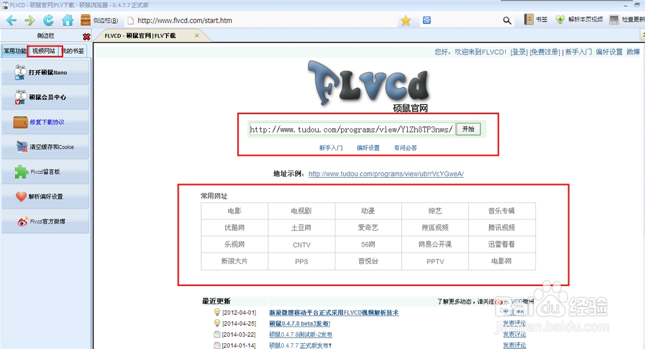Select the FLVCD 硕鼠官网 page tab
This screenshot has width=645, height=349.
click(140, 35)
